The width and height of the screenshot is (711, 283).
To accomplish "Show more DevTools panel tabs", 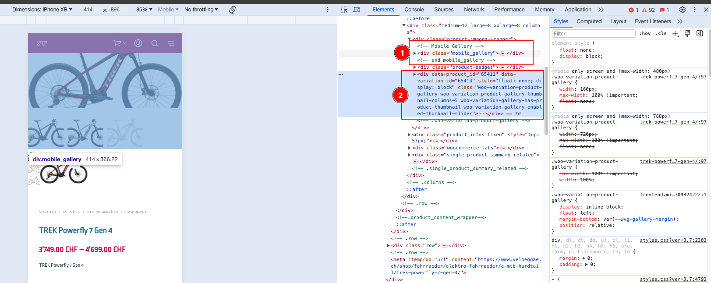I will coord(601,10).
